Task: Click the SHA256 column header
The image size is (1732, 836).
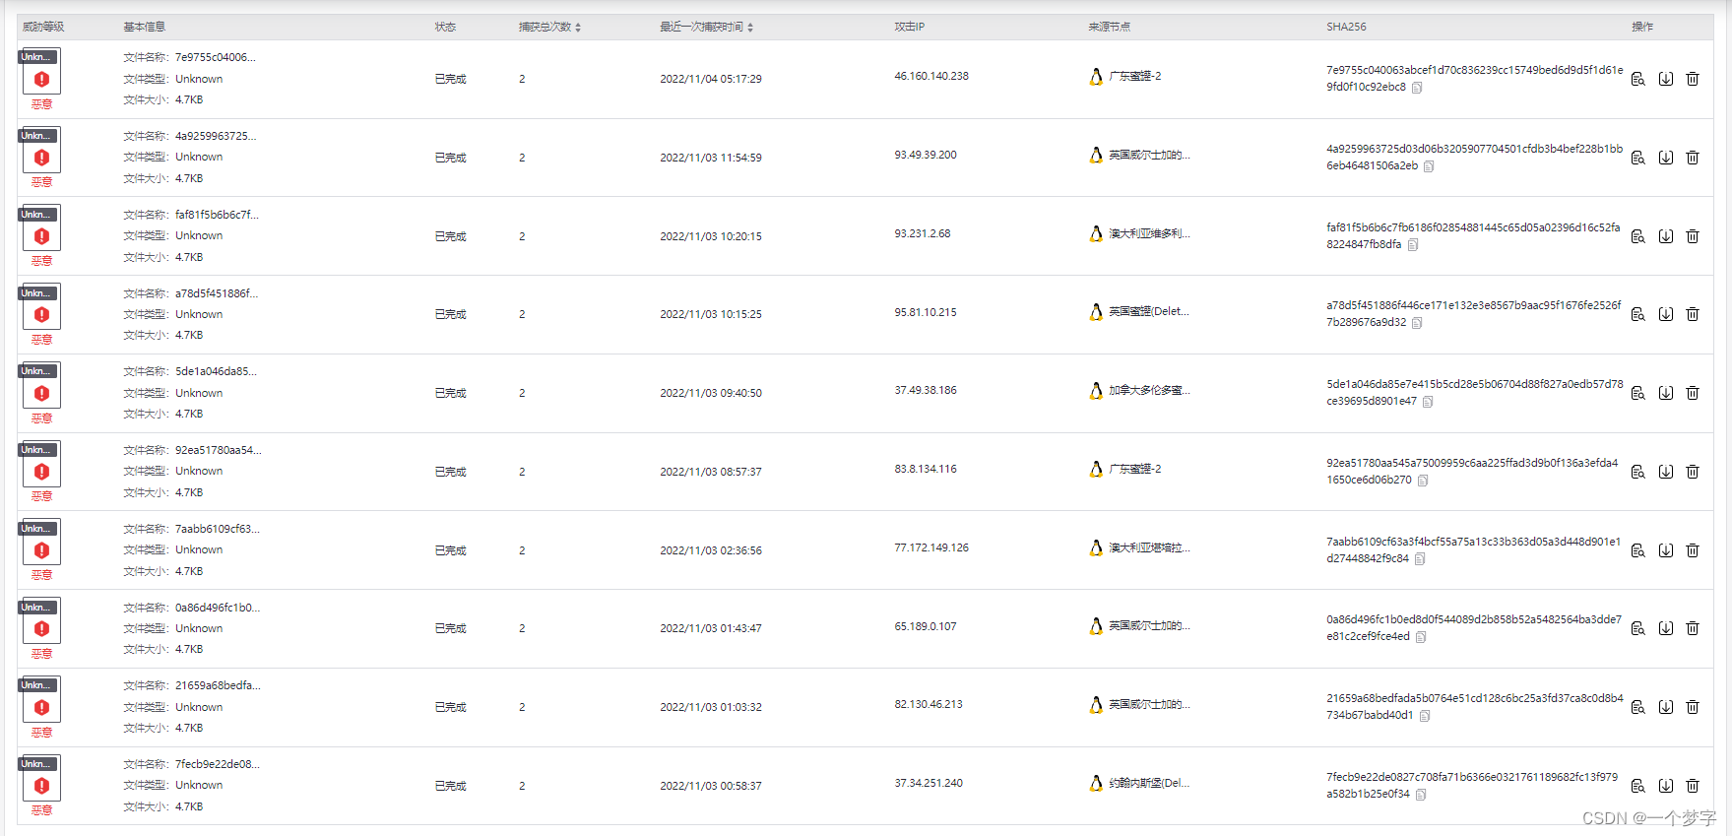Action: click(1346, 27)
